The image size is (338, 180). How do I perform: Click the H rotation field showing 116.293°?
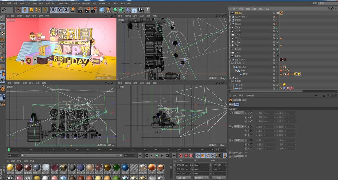coord(219,165)
